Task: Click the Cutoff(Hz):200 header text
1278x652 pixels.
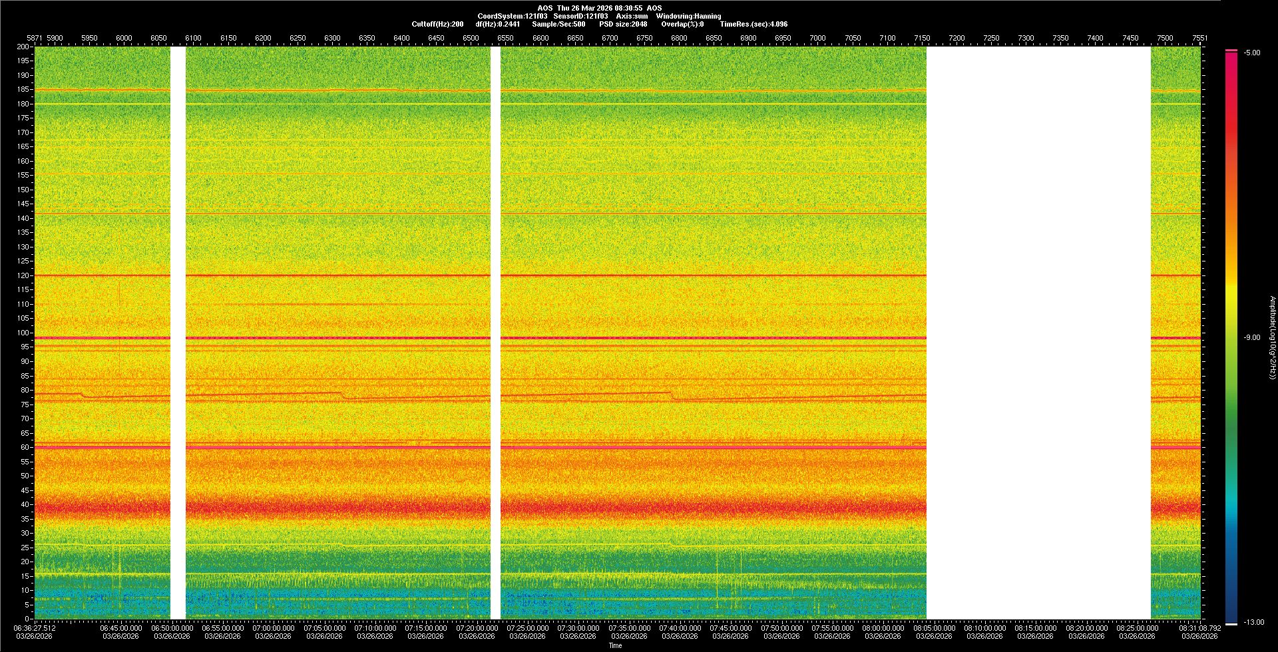Action: coord(437,24)
